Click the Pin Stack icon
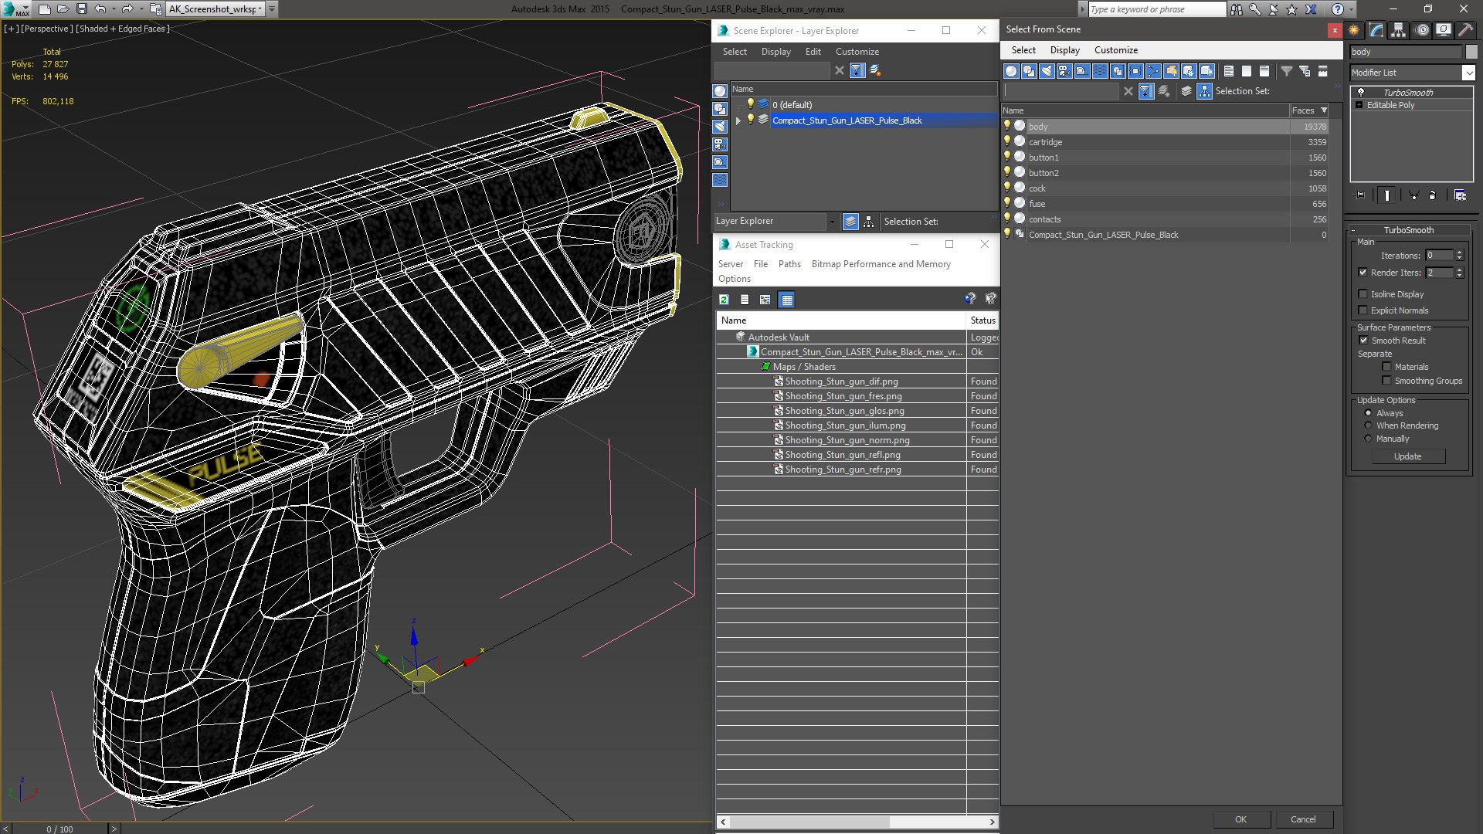 (x=1360, y=195)
